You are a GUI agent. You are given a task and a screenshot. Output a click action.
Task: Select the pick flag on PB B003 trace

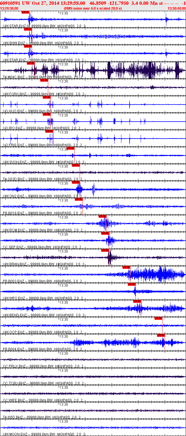[x=126, y=267]
